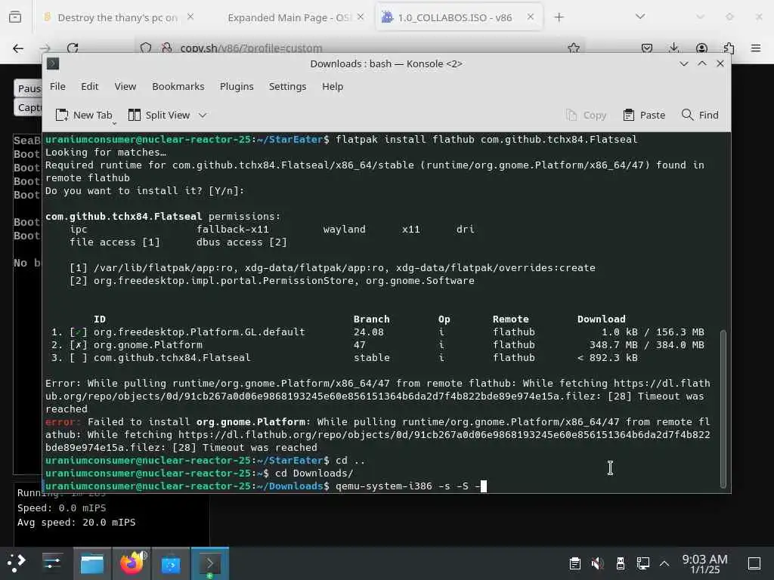Go forward in Firefox
This screenshot has height=580, width=774.
pyautogui.click(x=45, y=48)
